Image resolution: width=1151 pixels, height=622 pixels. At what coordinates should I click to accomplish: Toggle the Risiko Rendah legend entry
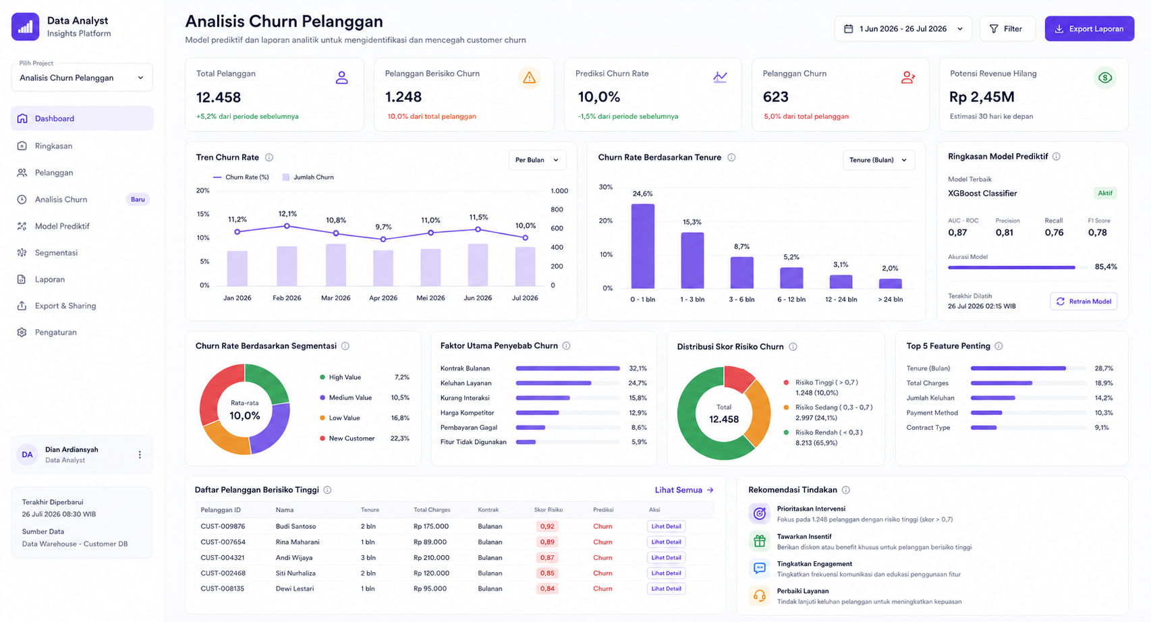tap(823, 437)
